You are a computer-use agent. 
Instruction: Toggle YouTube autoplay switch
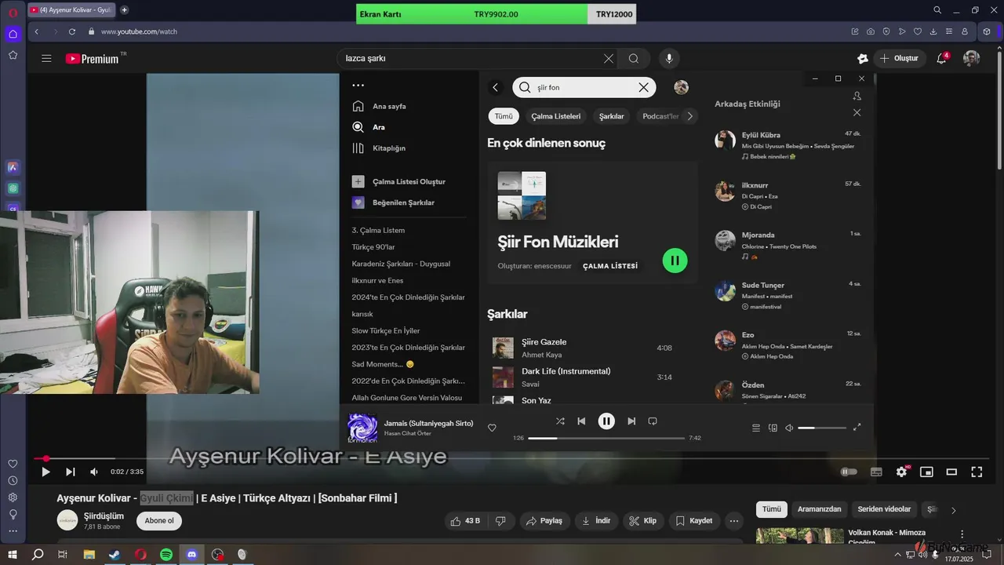tap(849, 472)
